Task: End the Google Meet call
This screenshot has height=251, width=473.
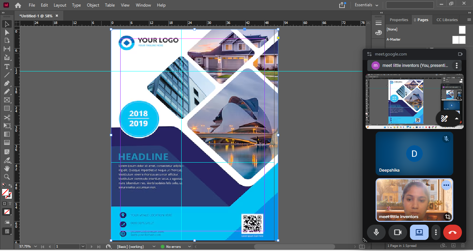Action: click(x=452, y=232)
